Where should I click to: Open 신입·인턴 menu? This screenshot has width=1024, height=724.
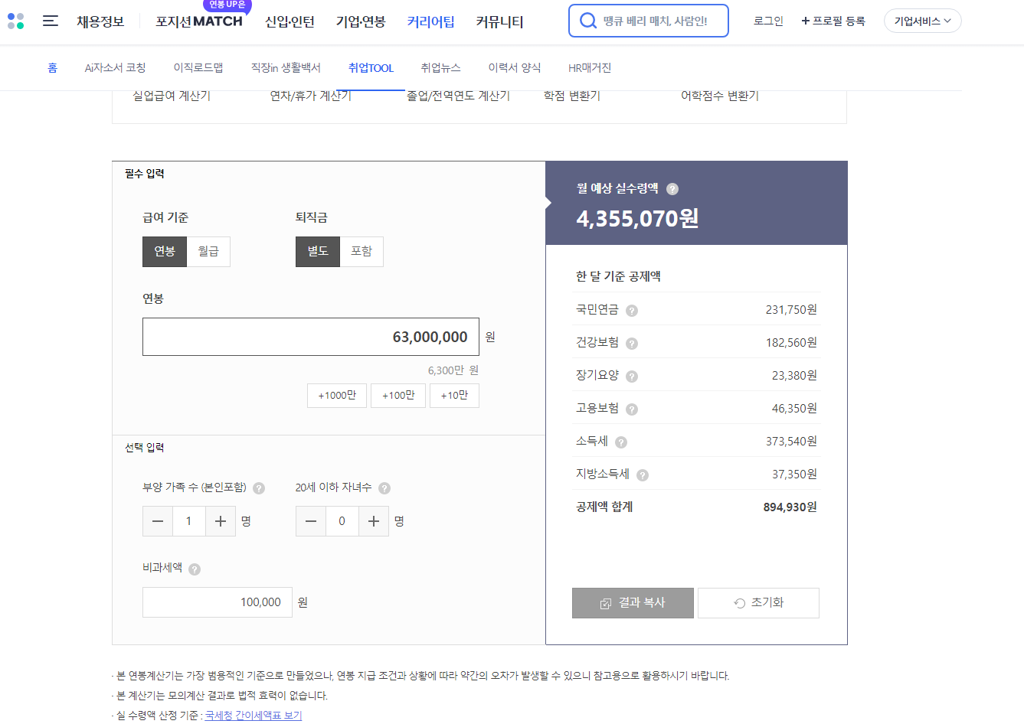coord(290,21)
